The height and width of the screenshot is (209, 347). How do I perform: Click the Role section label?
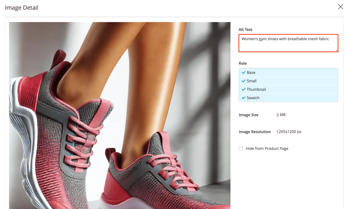pos(243,63)
